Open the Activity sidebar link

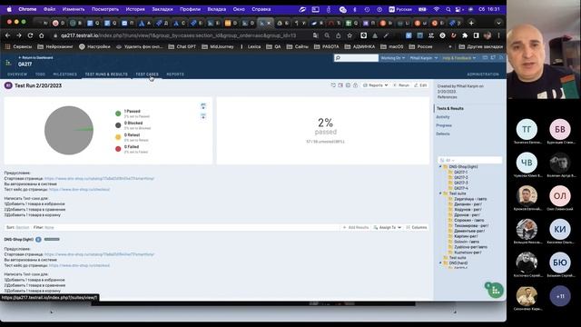(443, 117)
